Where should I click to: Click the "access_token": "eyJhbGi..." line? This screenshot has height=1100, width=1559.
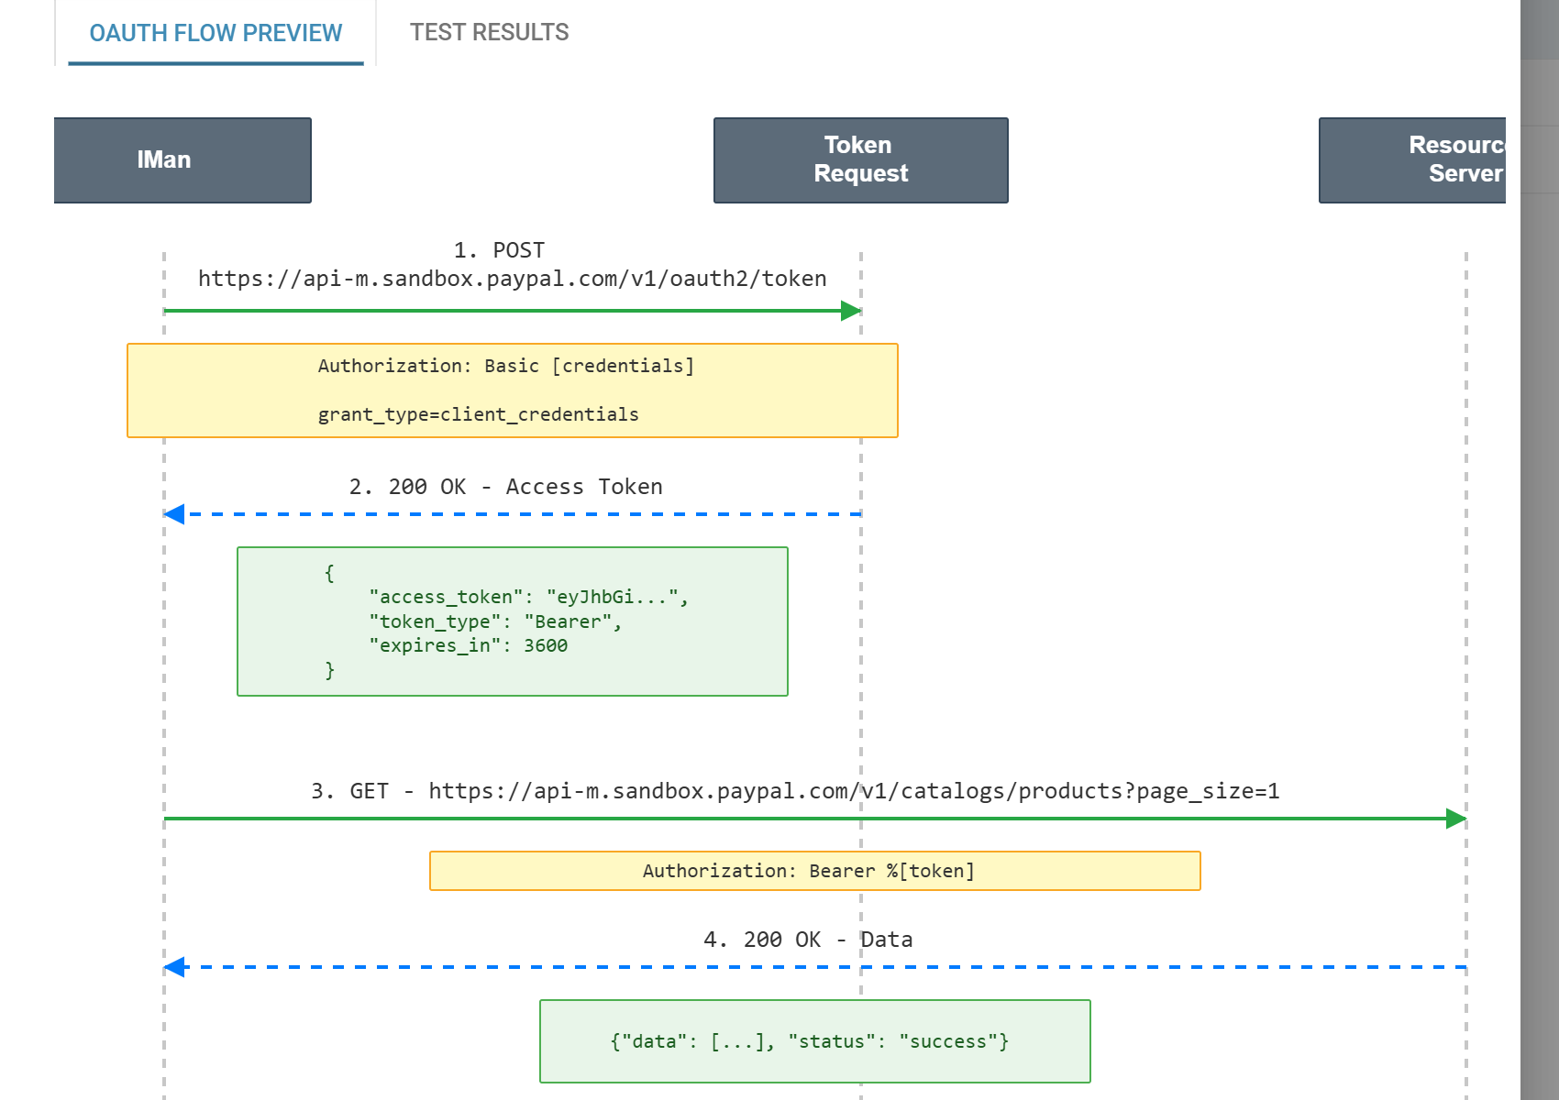coord(529,597)
